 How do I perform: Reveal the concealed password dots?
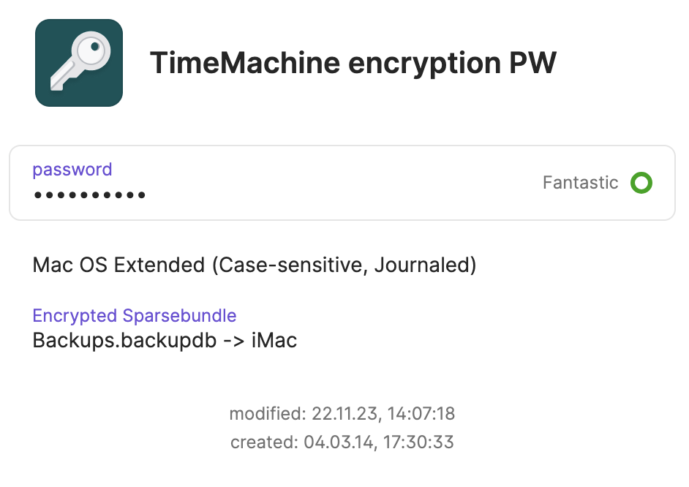click(x=89, y=195)
